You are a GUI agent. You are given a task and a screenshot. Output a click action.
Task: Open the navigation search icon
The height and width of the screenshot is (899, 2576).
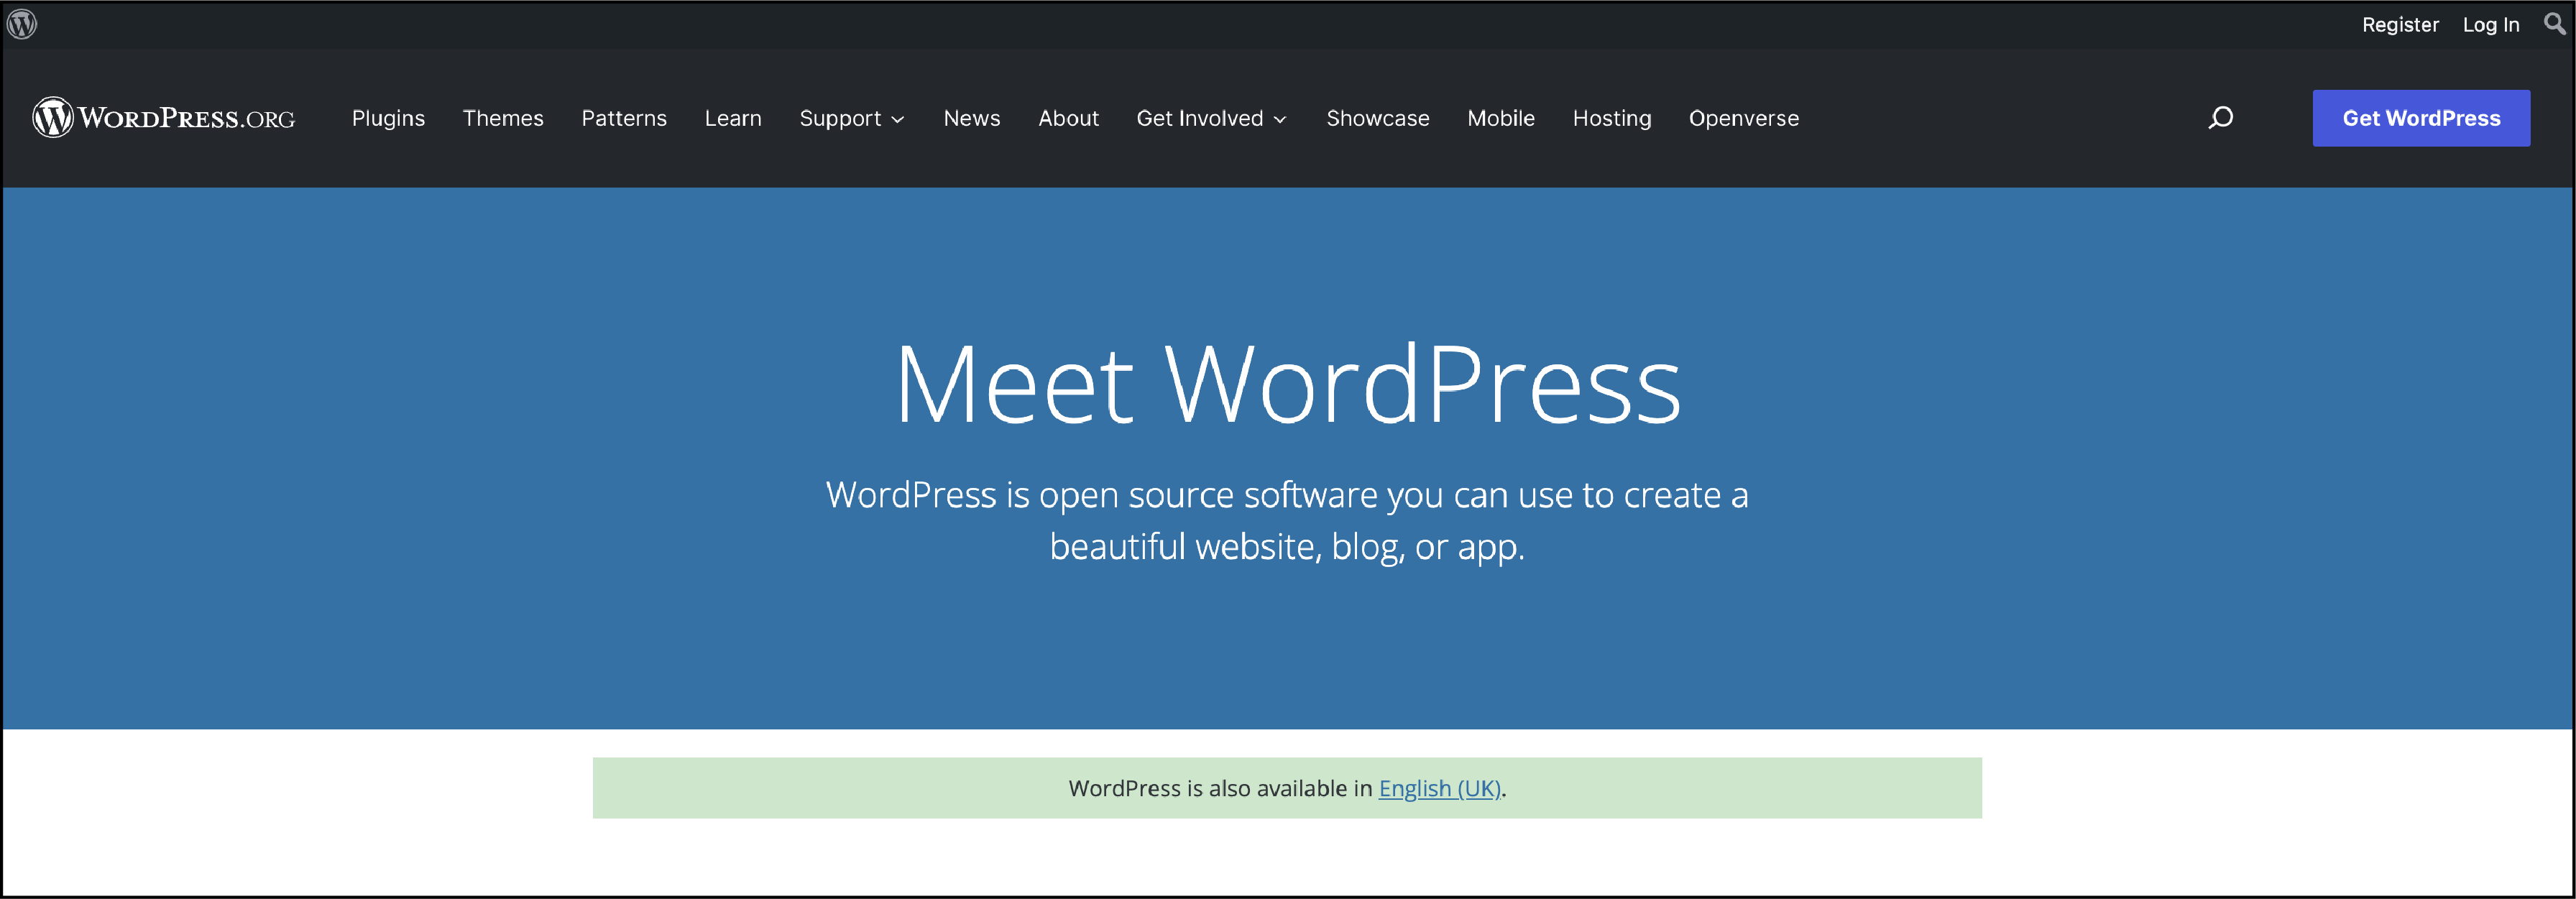(x=2220, y=118)
